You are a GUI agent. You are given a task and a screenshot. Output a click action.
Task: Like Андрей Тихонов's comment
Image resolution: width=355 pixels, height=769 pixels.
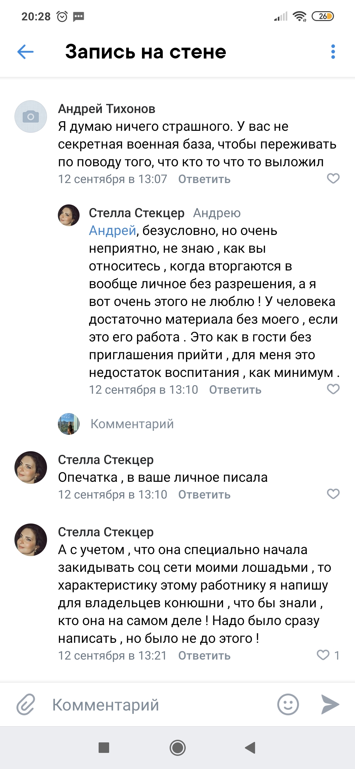[x=333, y=178]
